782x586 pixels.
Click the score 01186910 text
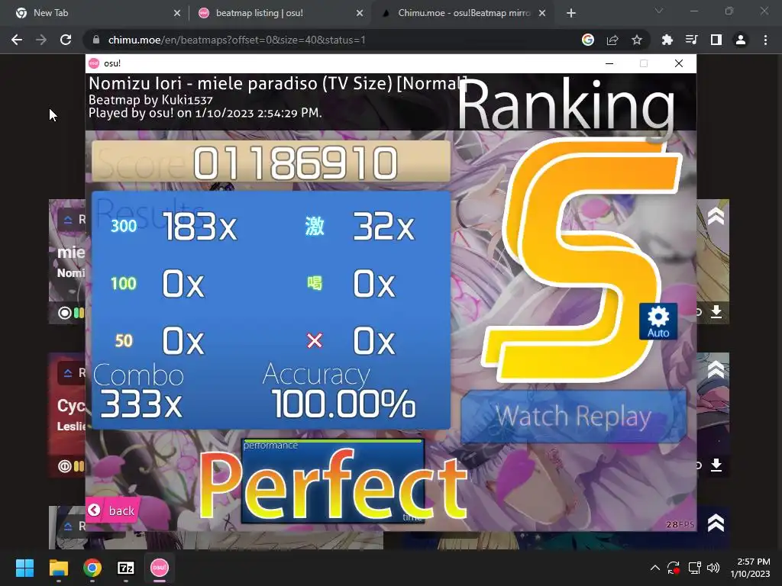[296, 163]
